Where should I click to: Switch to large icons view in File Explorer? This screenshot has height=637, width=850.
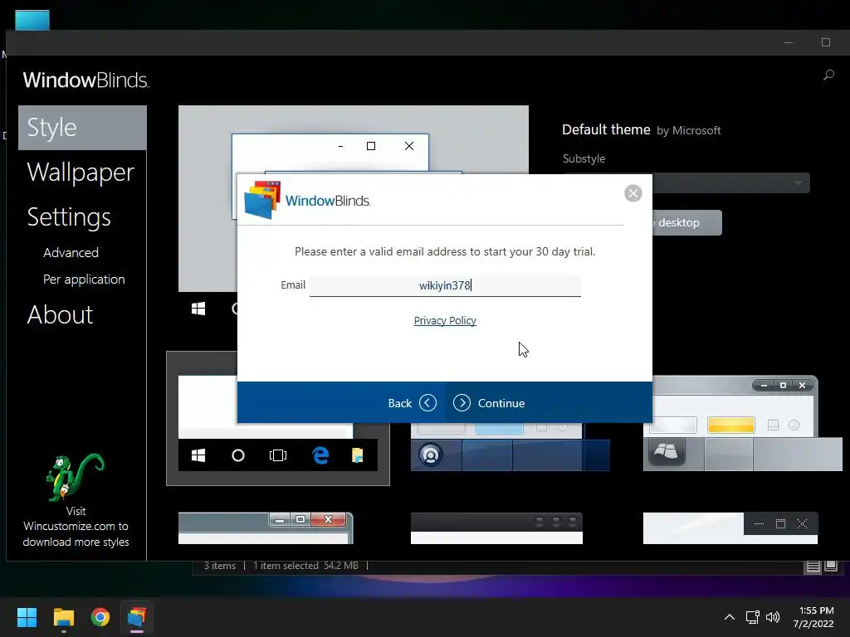[831, 566]
